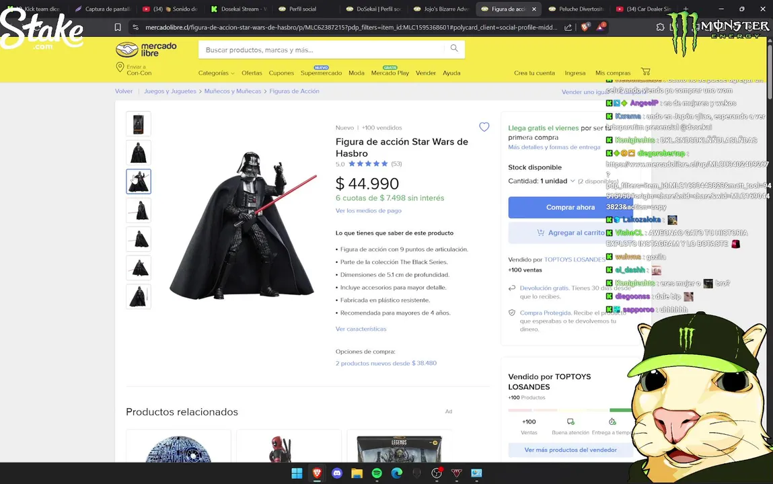Select the last product thumbnail
The image size is (773, 484).
139,296
